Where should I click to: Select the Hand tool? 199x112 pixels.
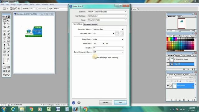[x=5, y=55]
